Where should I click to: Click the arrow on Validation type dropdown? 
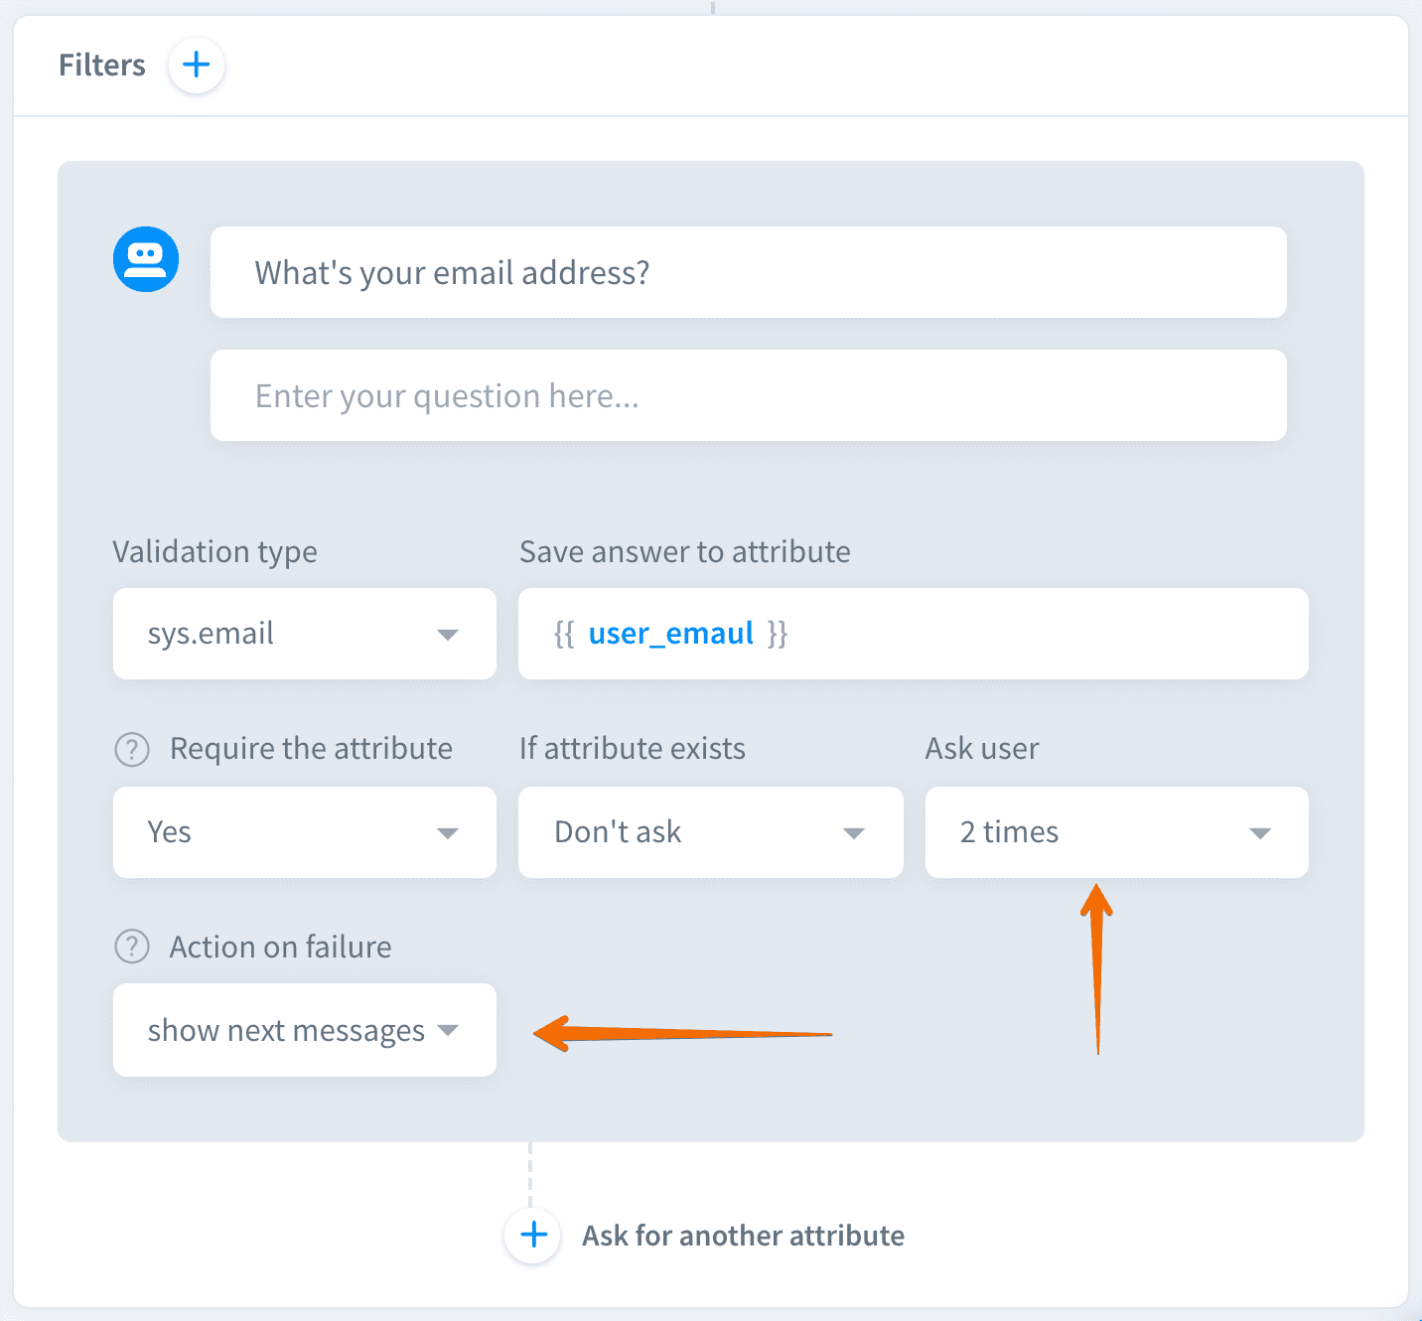click(448, 635)
